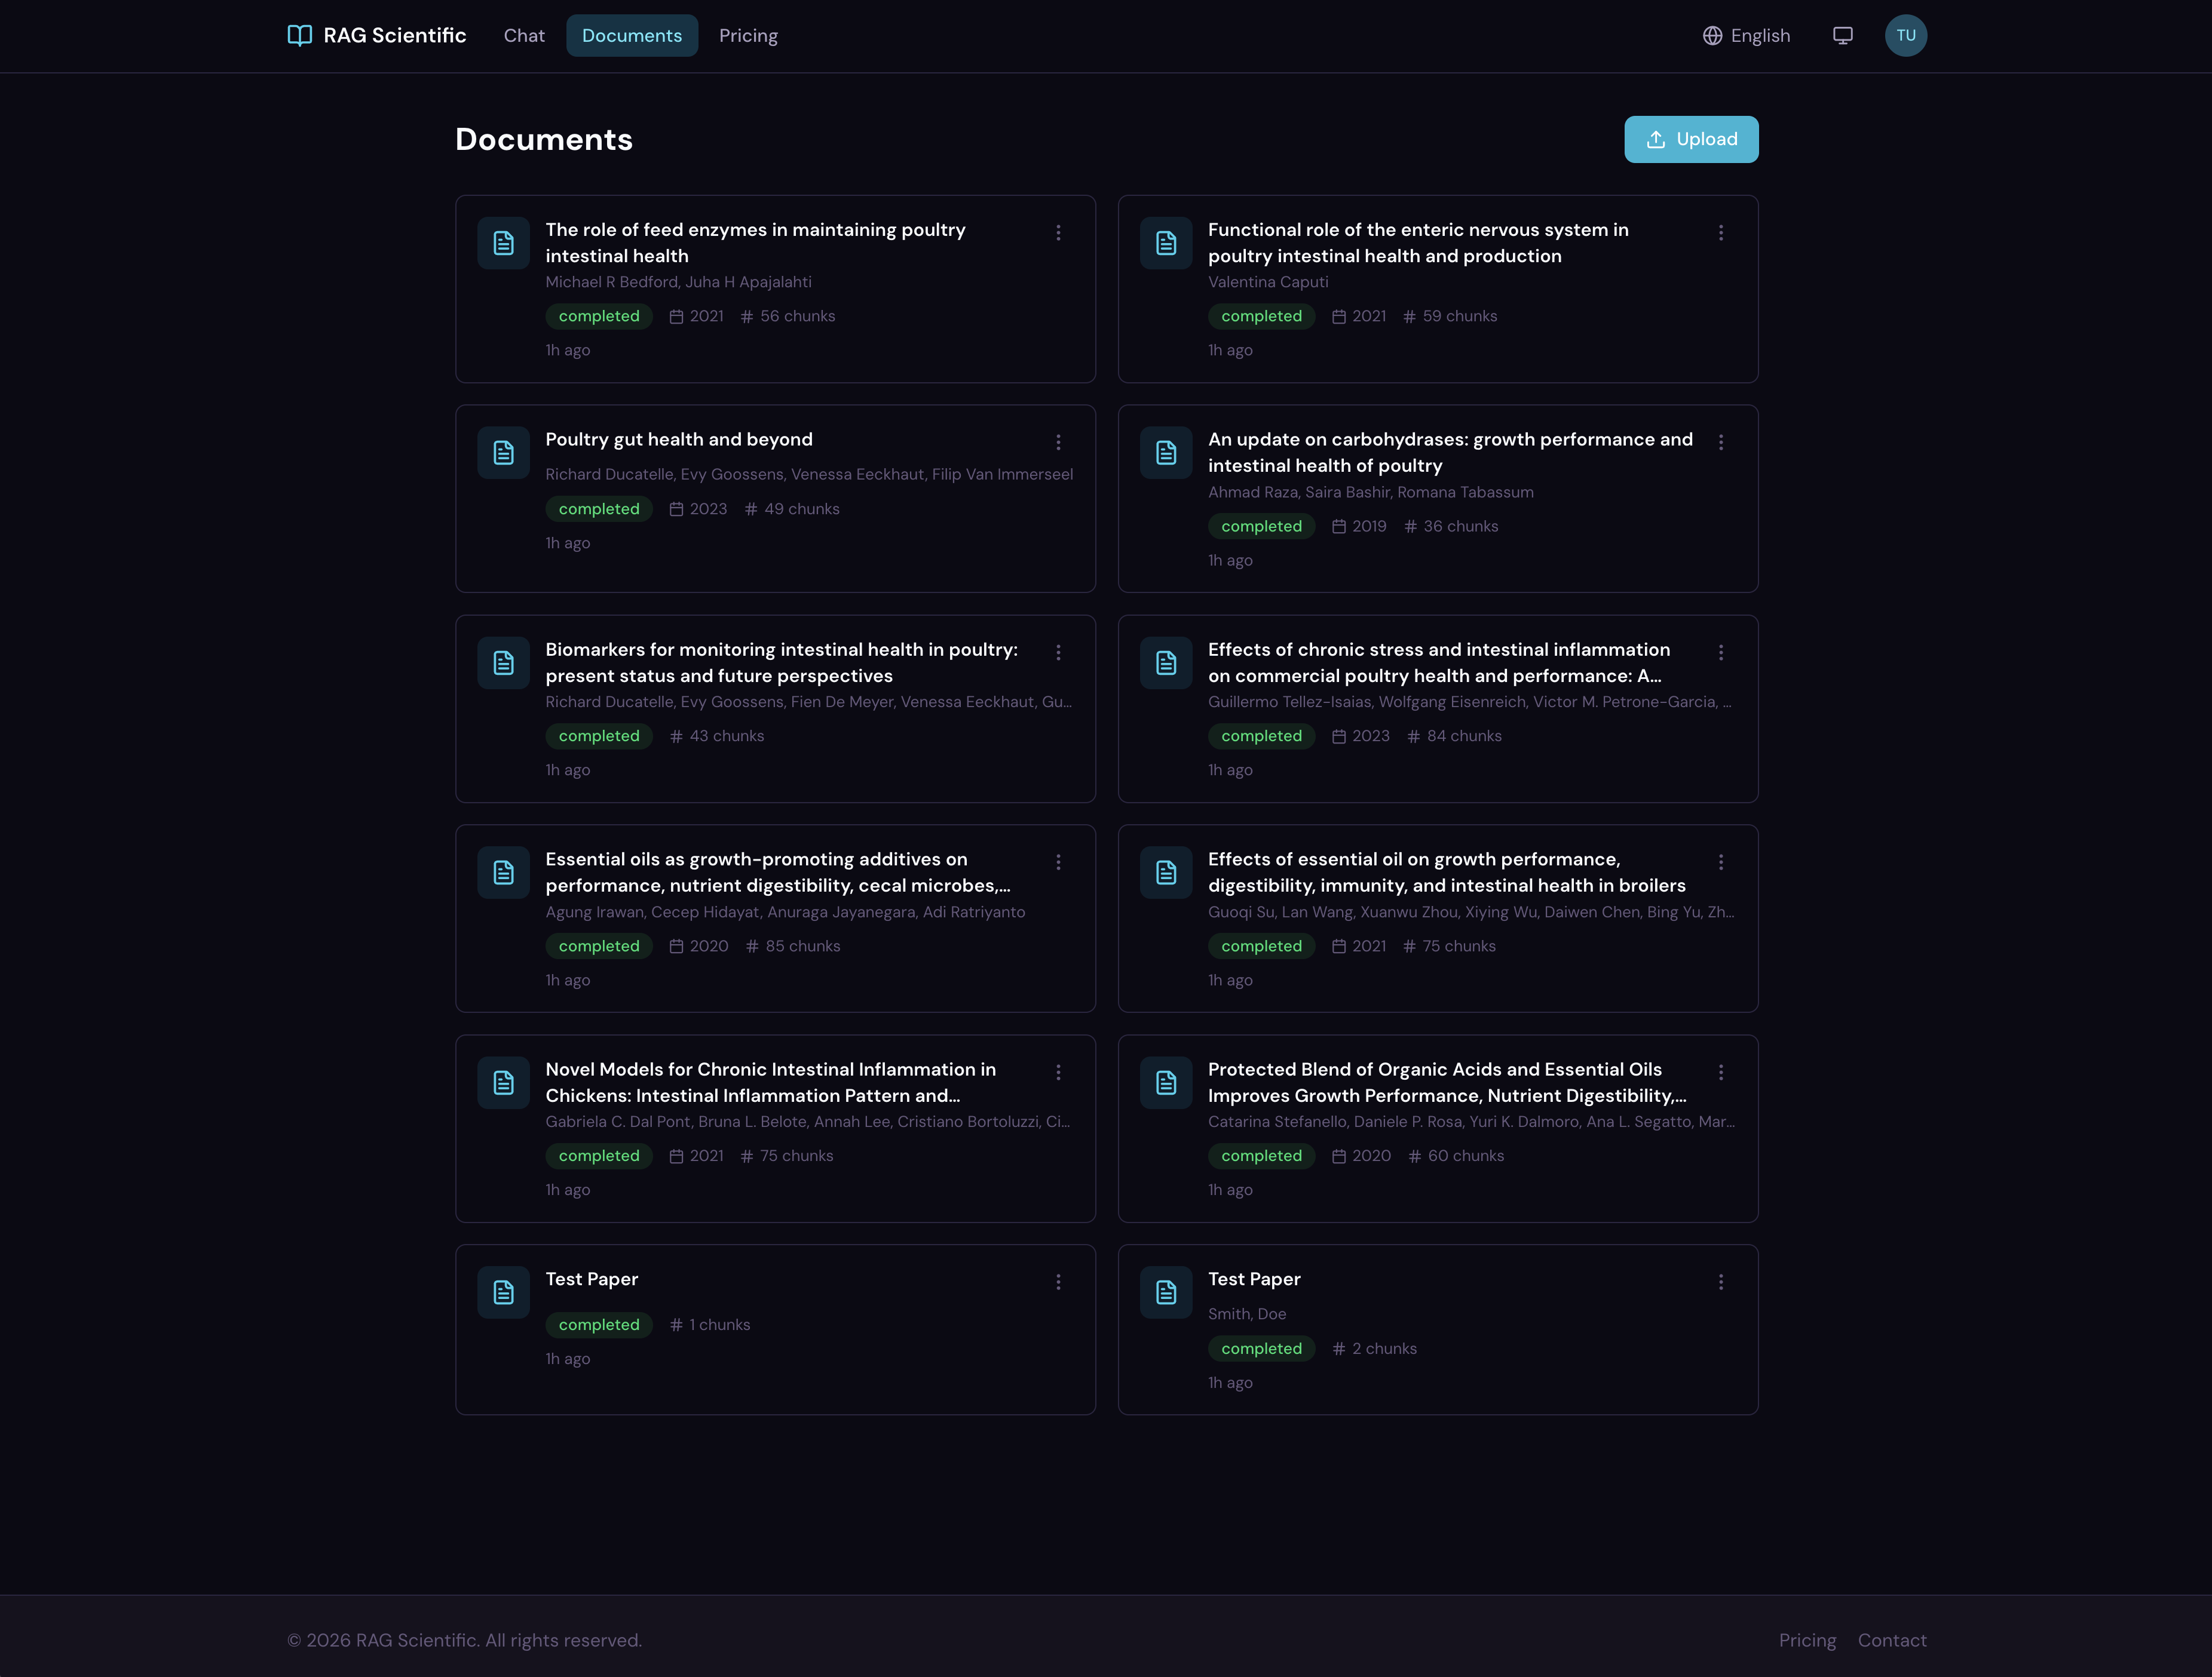Open the TU user avatar menu
The width and height of the screenshot is (2212, 1677).
[x=1905, y=36]
